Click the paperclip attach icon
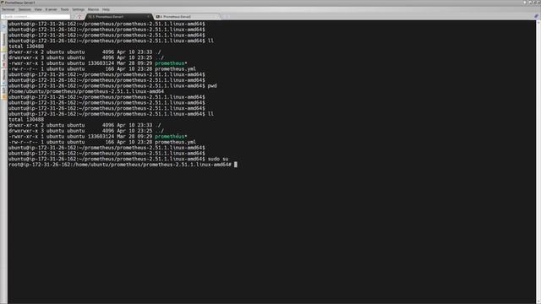Image resolution: width=541 pixels, height=304 pixels. point(536,16)
